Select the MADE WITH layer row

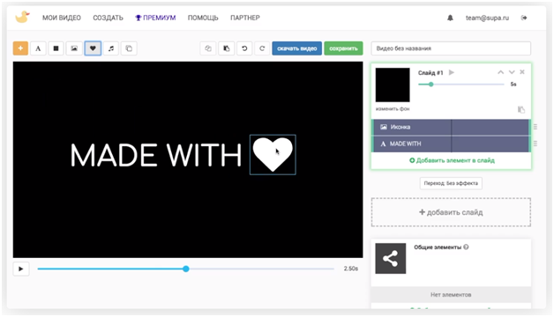(451, 144)
